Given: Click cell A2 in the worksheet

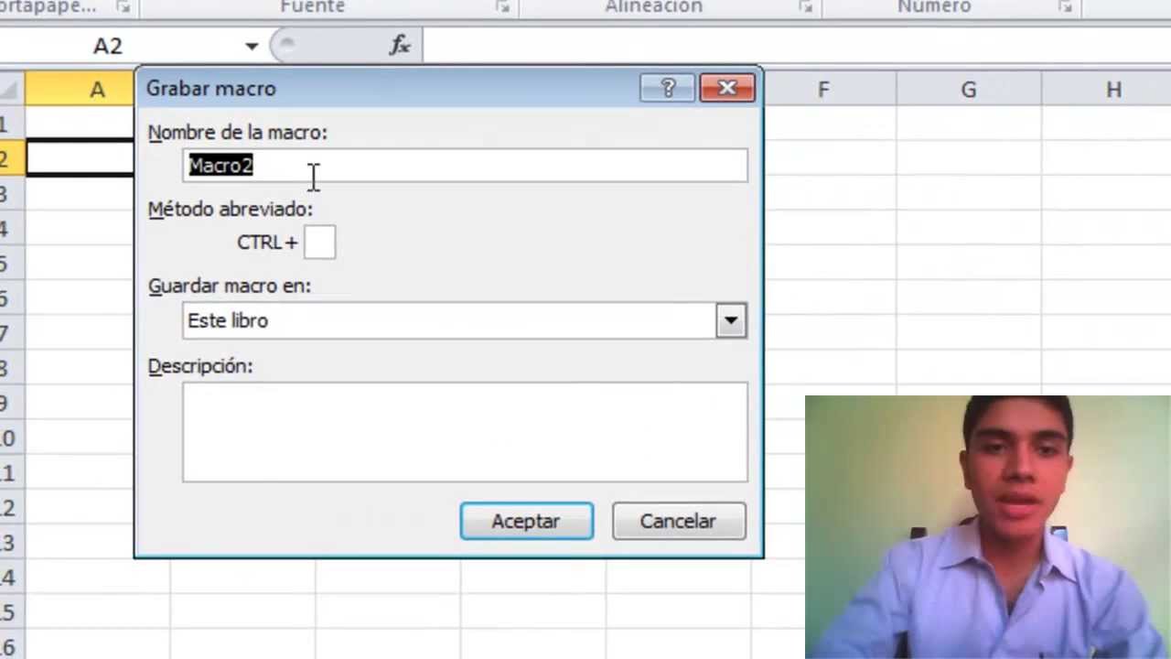Looking at the screenshot, I should pos(80,158).
